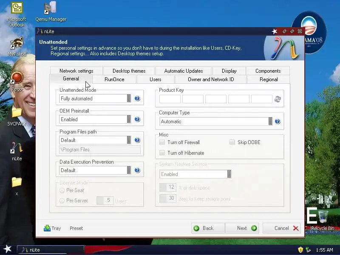Switch to the Users tab
This screenshot has width=340, height=255.
[156, 79]
